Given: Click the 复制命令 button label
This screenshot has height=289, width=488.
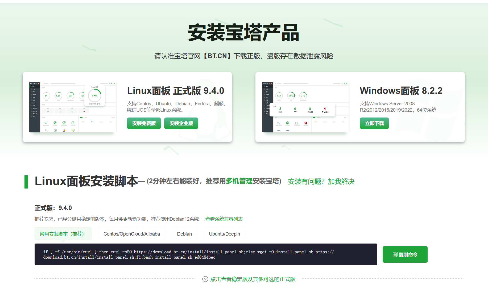Looking at the screenshot, I should 408,255.
